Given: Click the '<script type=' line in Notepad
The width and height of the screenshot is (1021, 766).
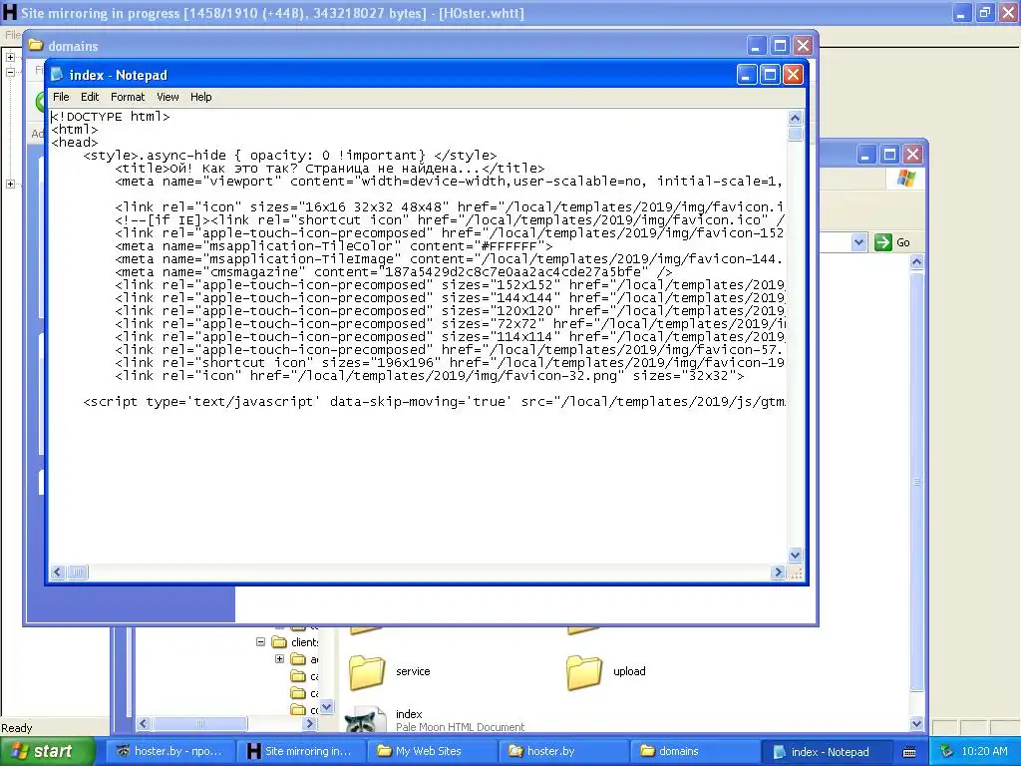Looking at the screenshot, I should coord(435,402).
